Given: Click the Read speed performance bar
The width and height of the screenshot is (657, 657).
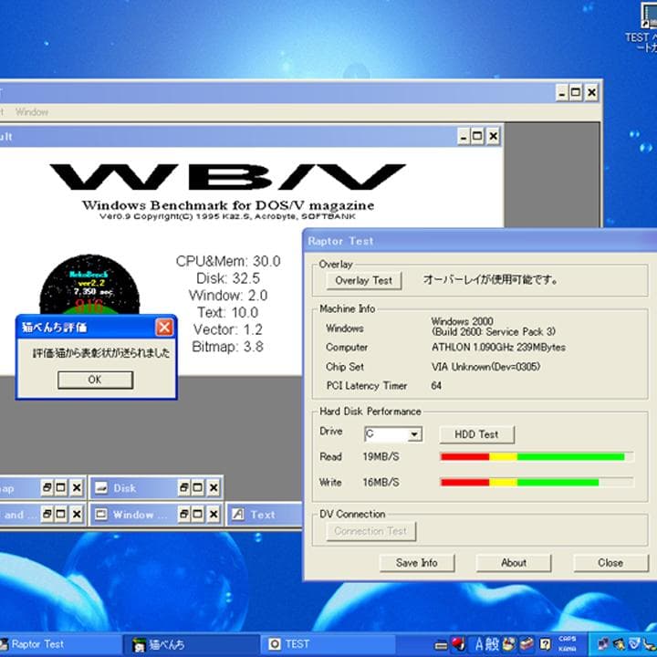Looking at the screenshot, I should (537, 456).
